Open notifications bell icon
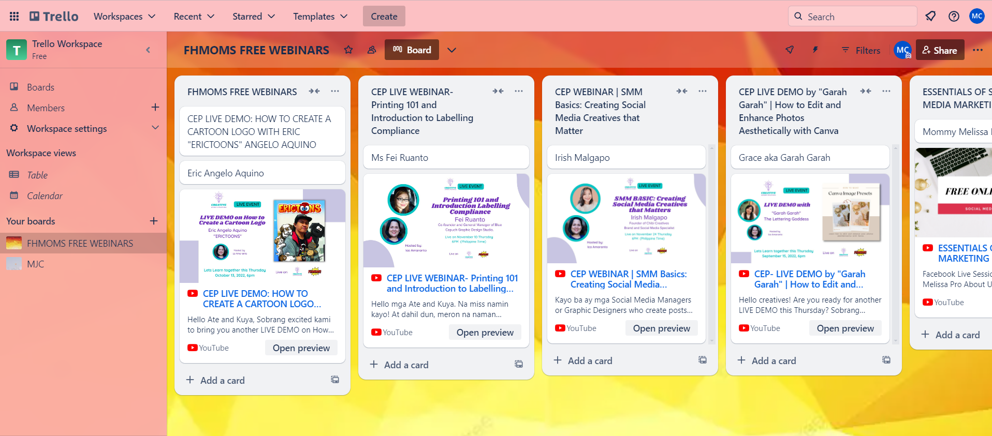This screenshot has height=436, width=992. pos(930,17)
